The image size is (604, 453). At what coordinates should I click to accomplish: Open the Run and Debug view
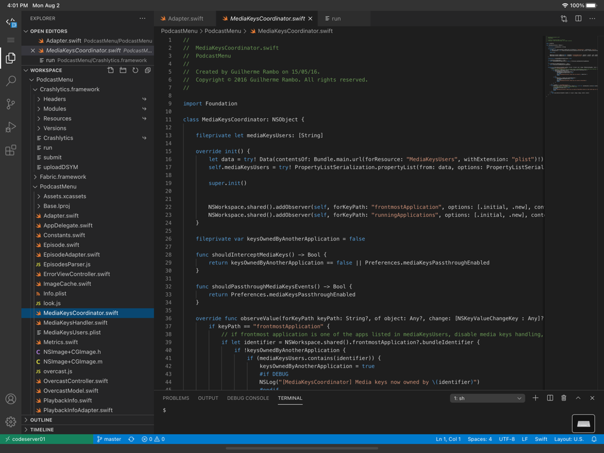tap(11, 127)
